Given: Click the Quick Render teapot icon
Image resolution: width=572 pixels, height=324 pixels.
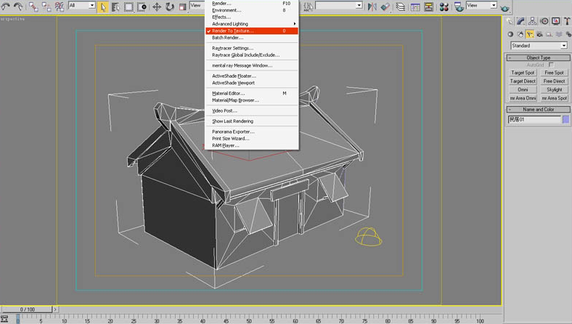Looking at the screenshot, I should (x=505, y=7).
